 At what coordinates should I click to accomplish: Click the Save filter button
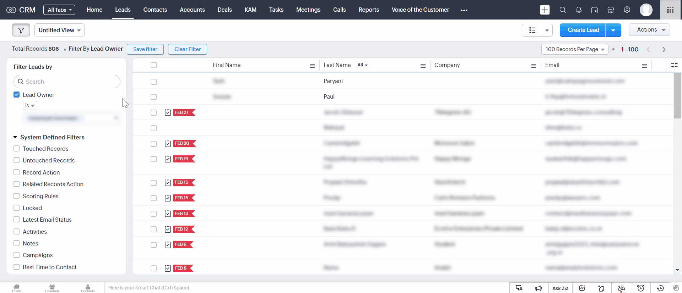tap(145, 49)
